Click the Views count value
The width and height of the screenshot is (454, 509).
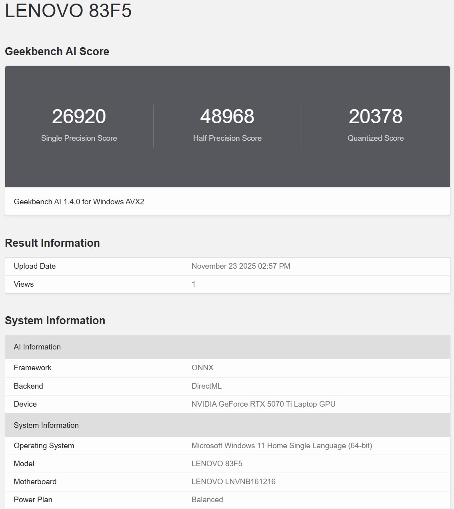coord(194,284)
